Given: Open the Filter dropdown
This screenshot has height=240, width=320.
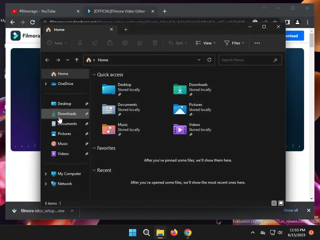Looking at the screenshot, I should click(234, 43).
